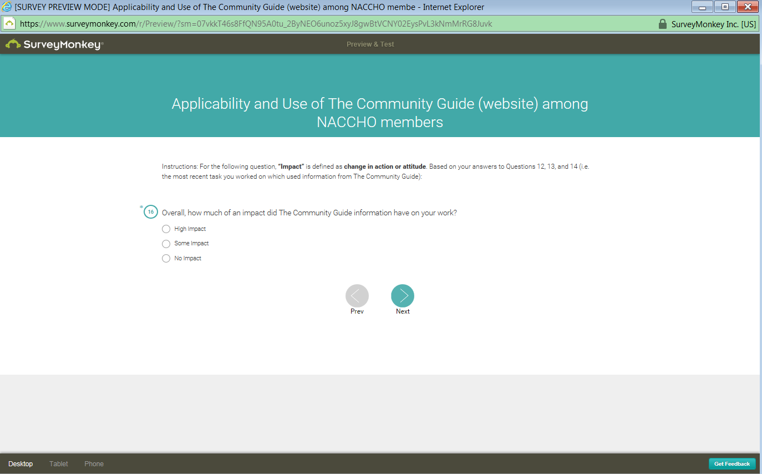762x474 pixels.
Task: Click the SurveyMonkey Inc. [US] certificate label
Action: [714, 24]
